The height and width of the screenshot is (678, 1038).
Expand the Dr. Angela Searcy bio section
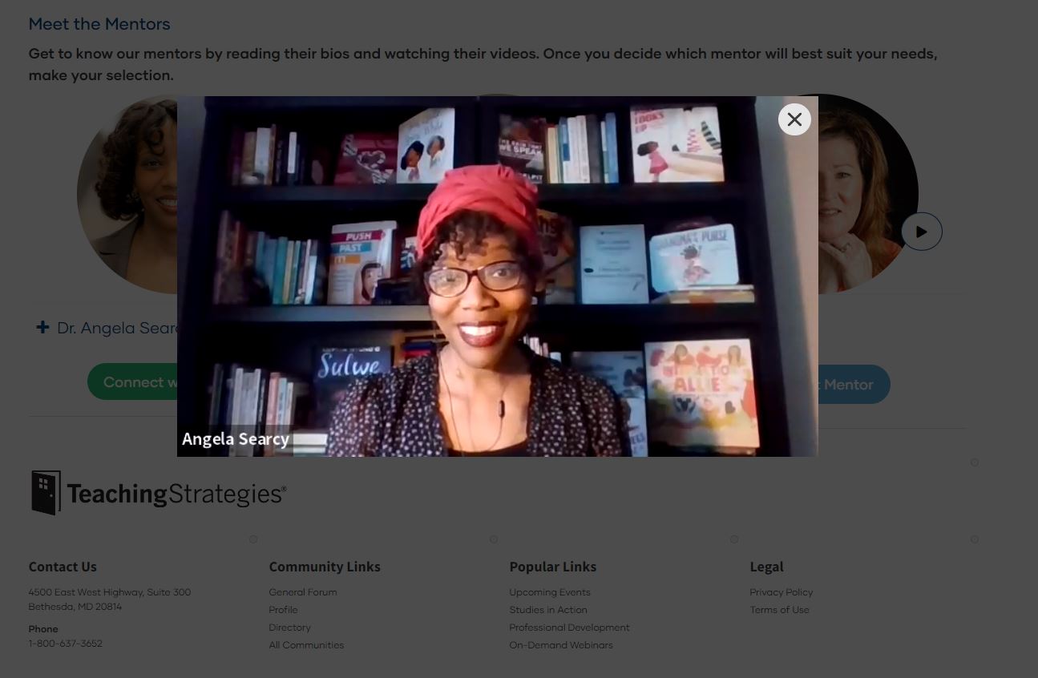109,328
